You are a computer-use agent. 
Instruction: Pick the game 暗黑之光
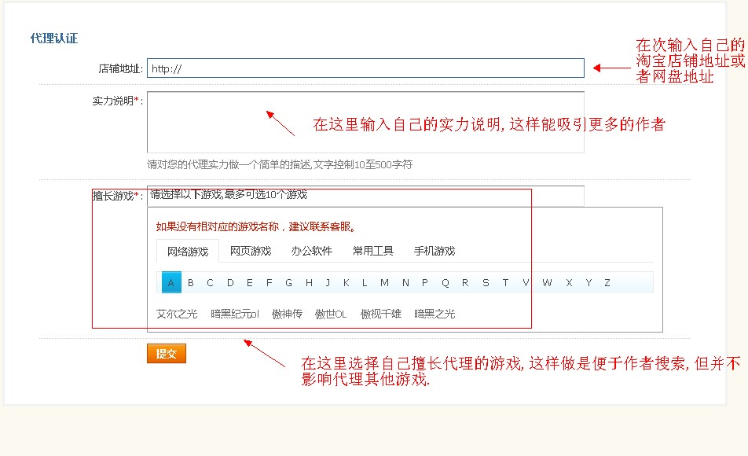click(x=434, y=314)
